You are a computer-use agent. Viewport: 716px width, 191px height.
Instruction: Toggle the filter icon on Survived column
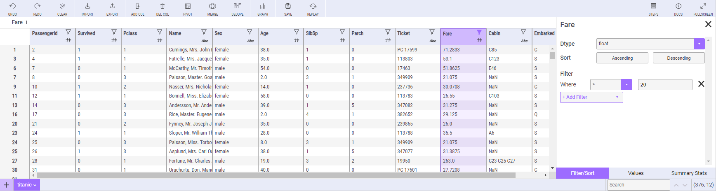coord(114,32)
